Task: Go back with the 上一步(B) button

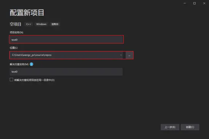Action: (x=170, y=127)
